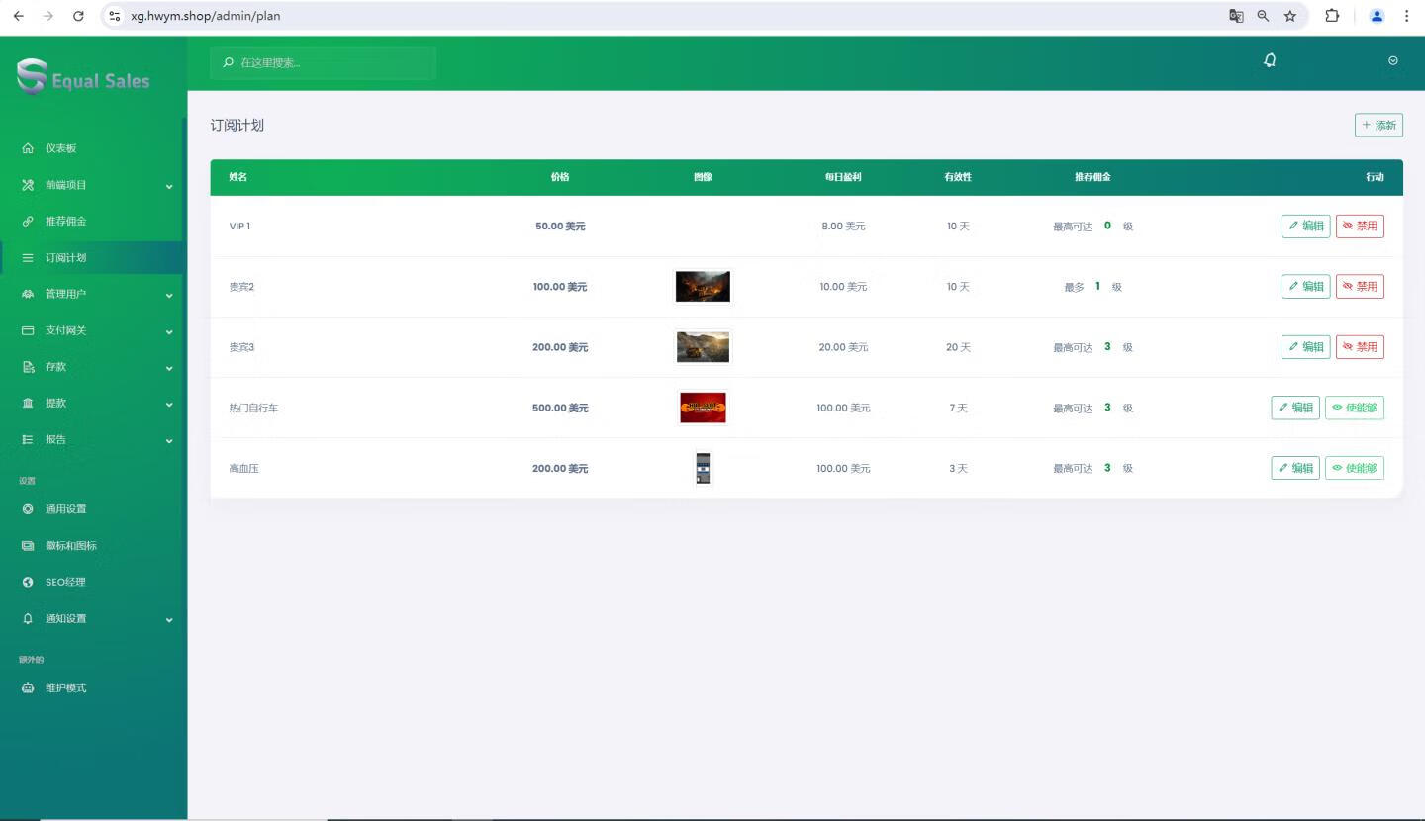Click the translate page icon
The image size is (1425, 821).
coord(1236,16)
